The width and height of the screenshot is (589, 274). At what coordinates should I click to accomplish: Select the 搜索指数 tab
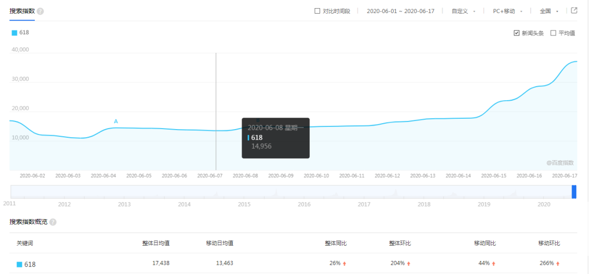pyautogui.click(x=22, y=11)
